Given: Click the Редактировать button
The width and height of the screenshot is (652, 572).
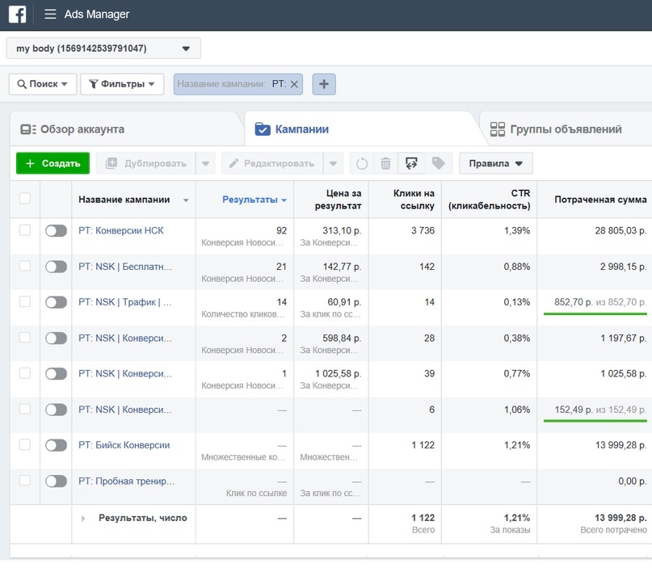Looking at the screenshot, I should tap(272, 163).
